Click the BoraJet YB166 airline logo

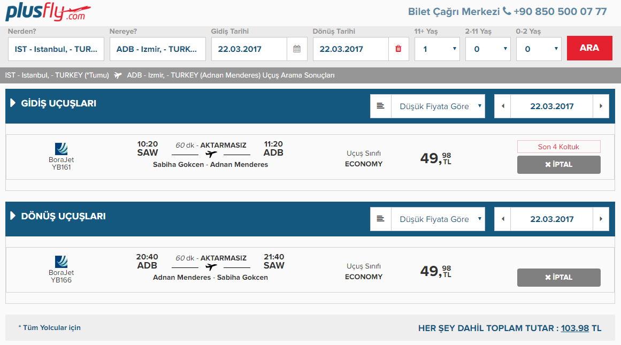point(61,262)
